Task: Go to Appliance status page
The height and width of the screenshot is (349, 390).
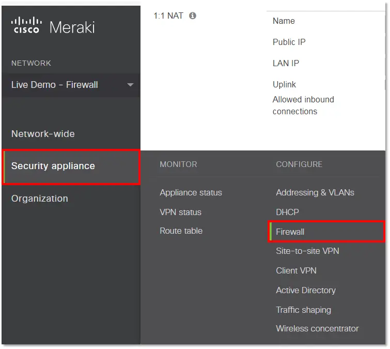Action: point(191,192)
